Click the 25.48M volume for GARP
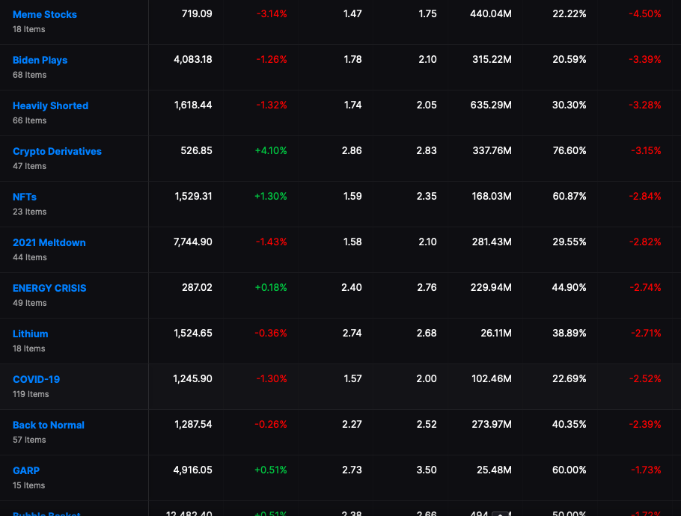681x516 pixels. pos(494,470)
